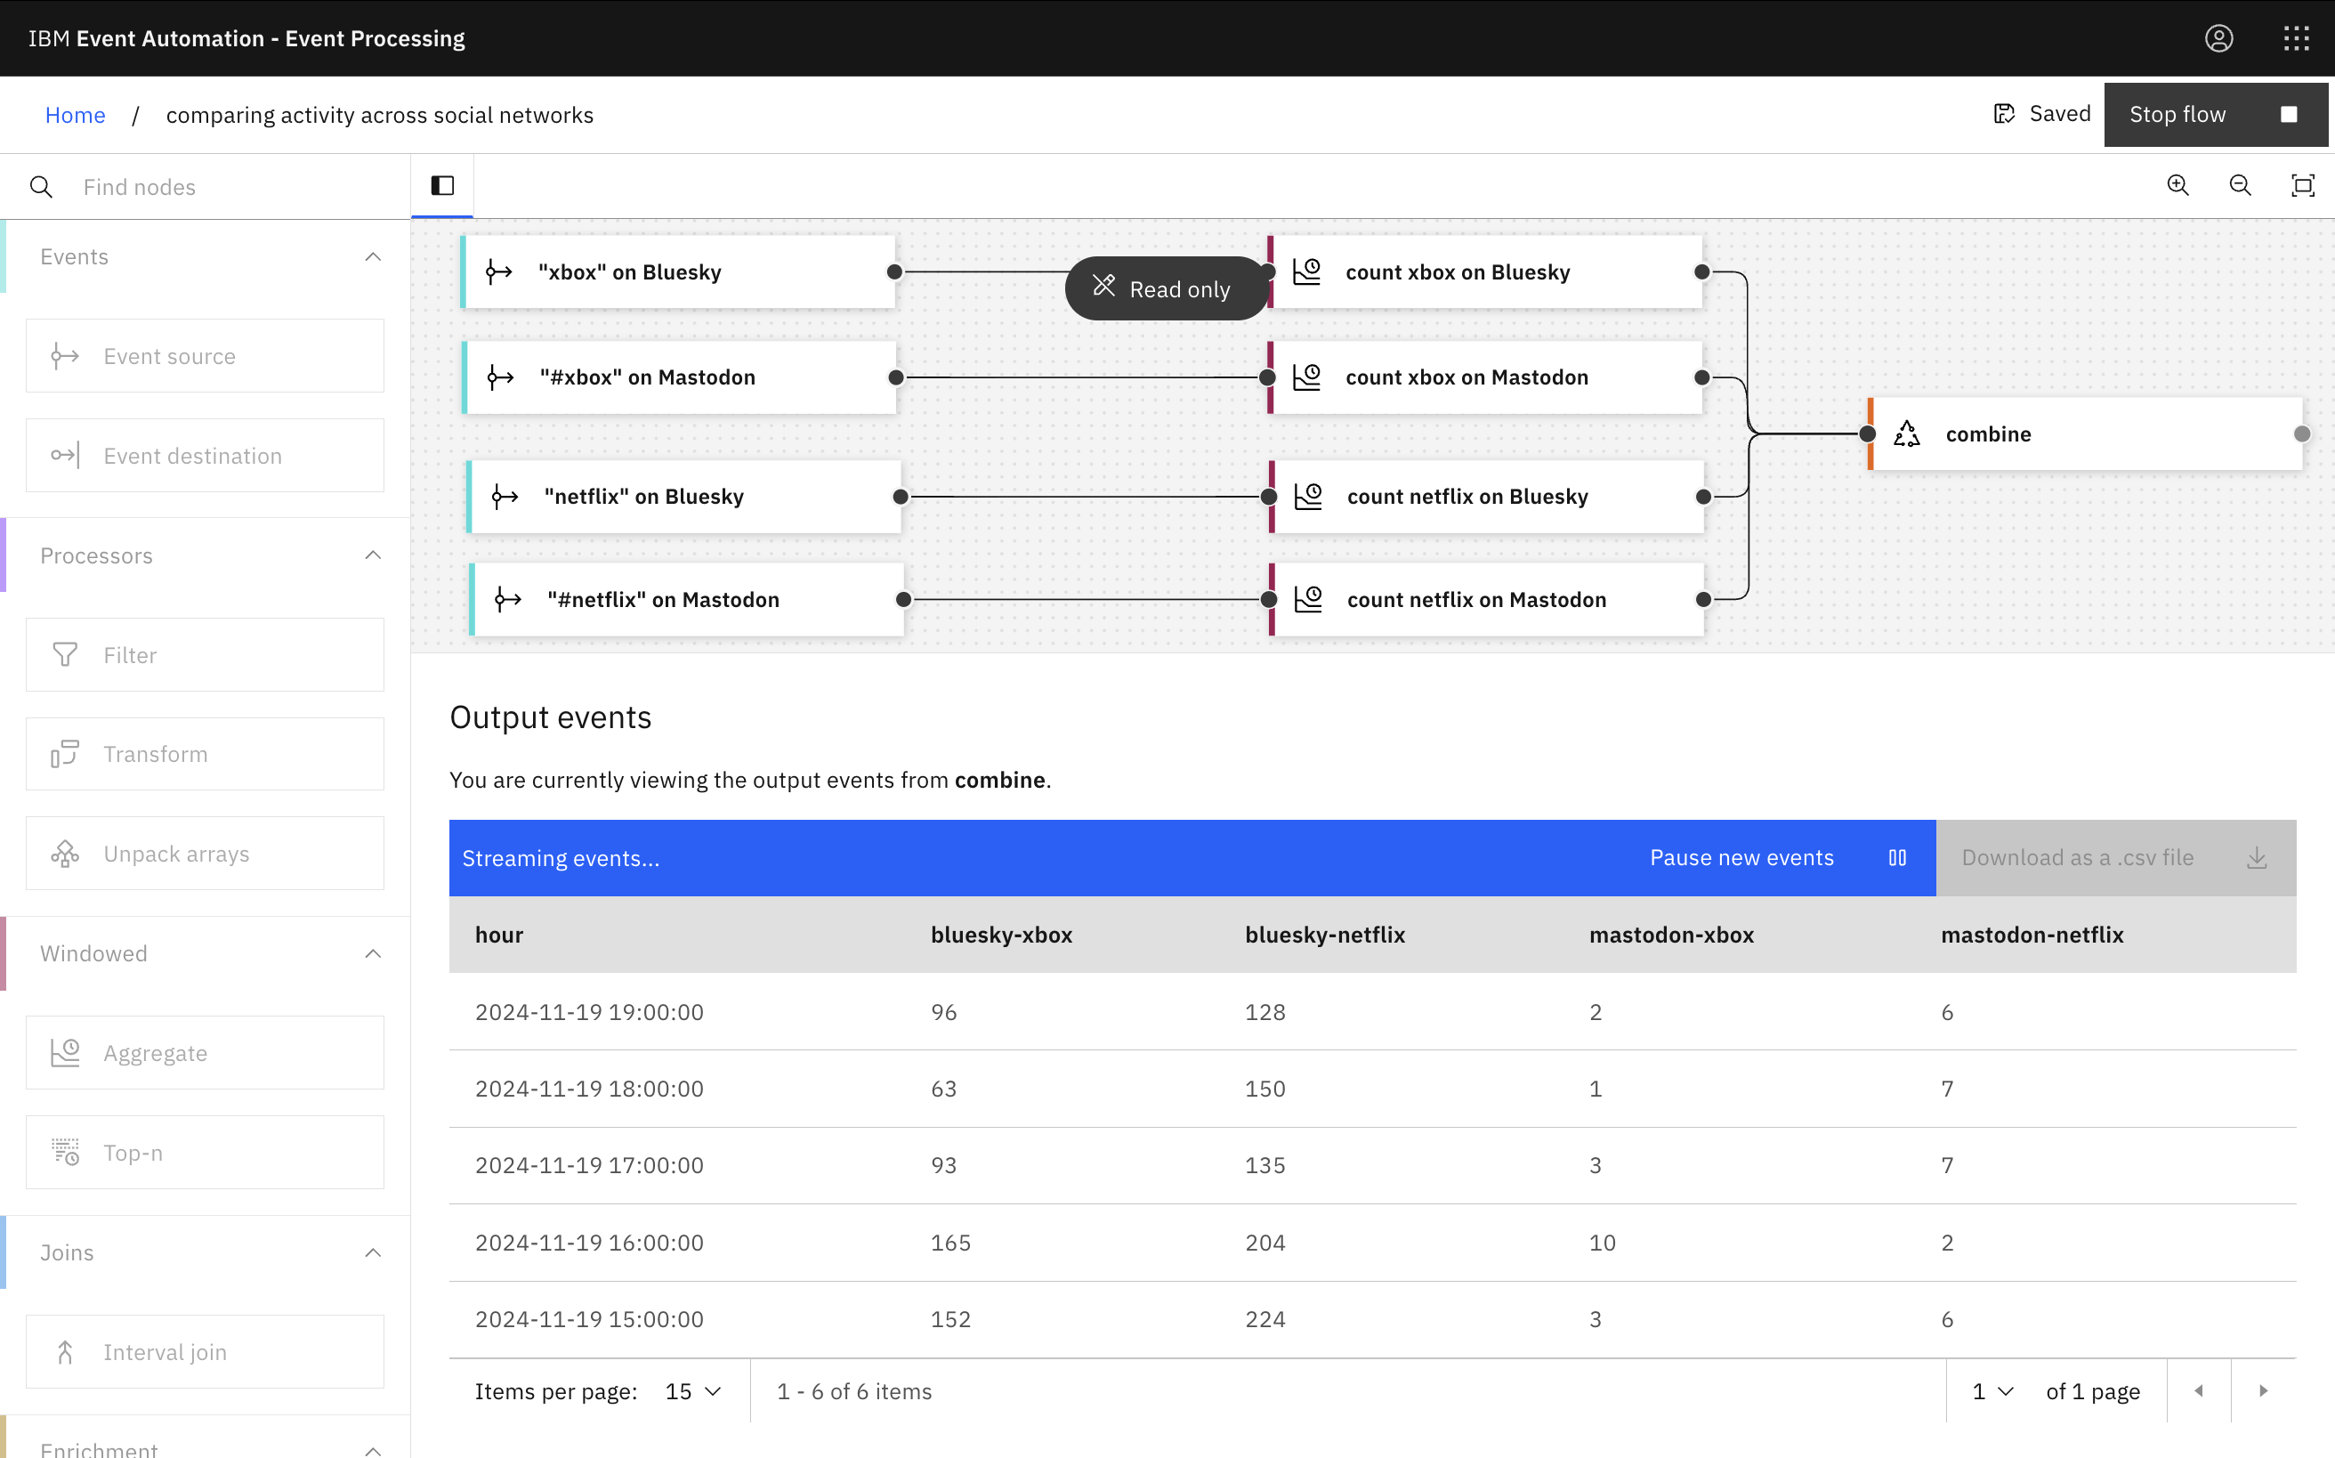Go to the Home breadcrumb link

coord(76,115)
